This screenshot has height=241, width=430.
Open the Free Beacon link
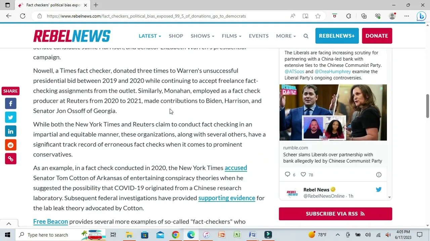tap(50, 221)
